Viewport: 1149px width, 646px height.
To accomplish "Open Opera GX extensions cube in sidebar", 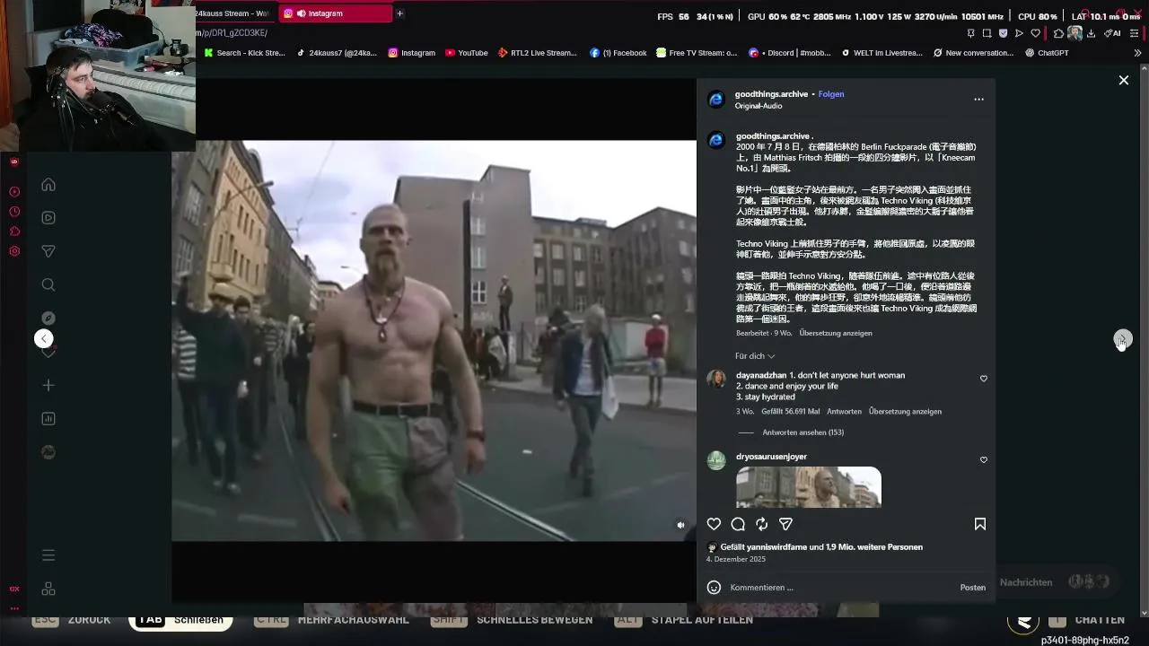I will [x=14, y=231].
